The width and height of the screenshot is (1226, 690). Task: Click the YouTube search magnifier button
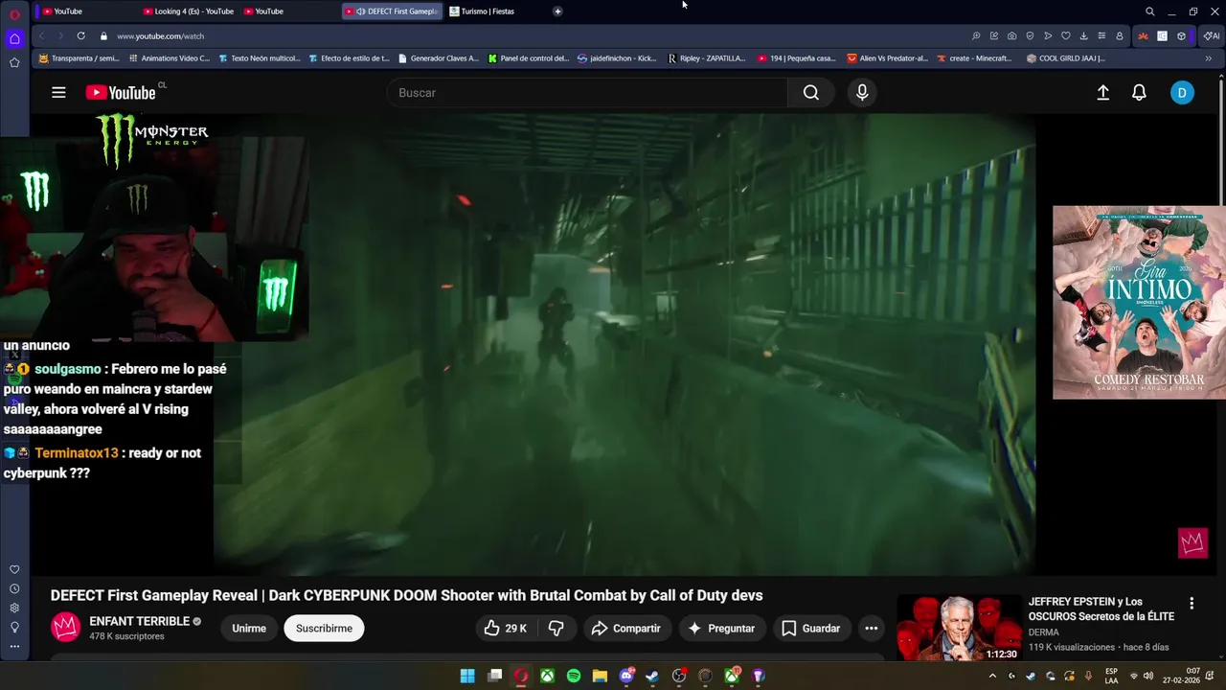[811, 93]
